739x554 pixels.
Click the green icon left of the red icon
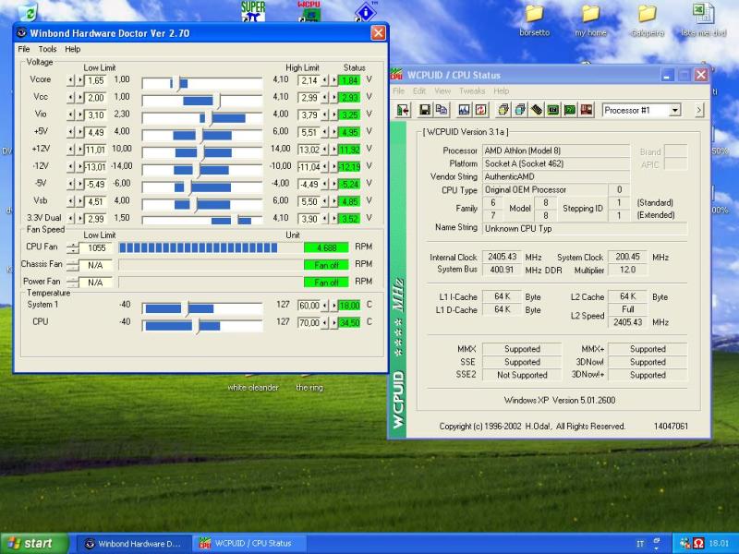click(569, 110)
